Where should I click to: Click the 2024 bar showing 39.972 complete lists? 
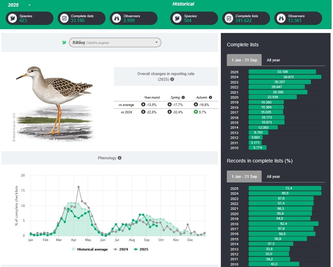[x=285, y=77]
